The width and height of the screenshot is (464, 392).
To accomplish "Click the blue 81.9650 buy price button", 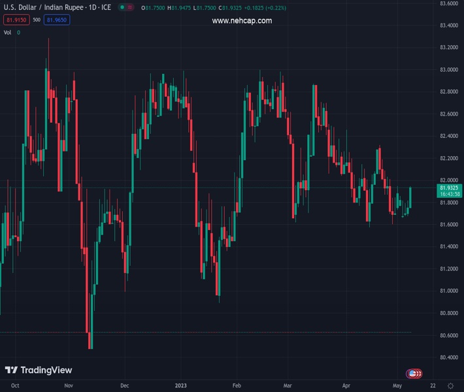I will click(x=57, y=20).
